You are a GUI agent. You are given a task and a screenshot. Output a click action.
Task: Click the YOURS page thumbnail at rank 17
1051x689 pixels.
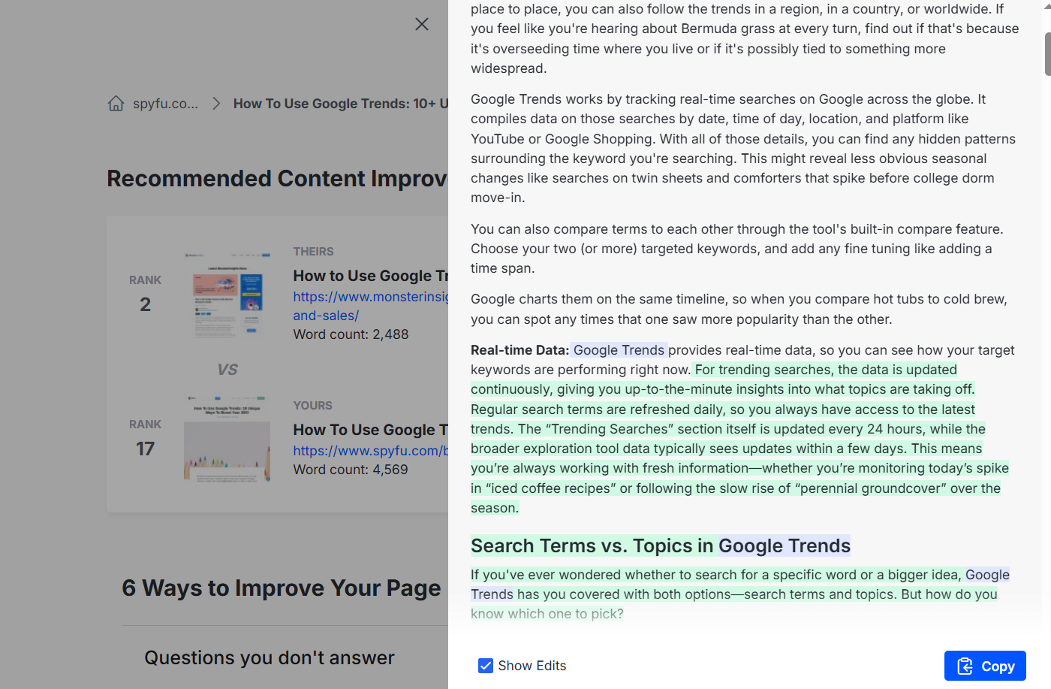coord(227,439)
